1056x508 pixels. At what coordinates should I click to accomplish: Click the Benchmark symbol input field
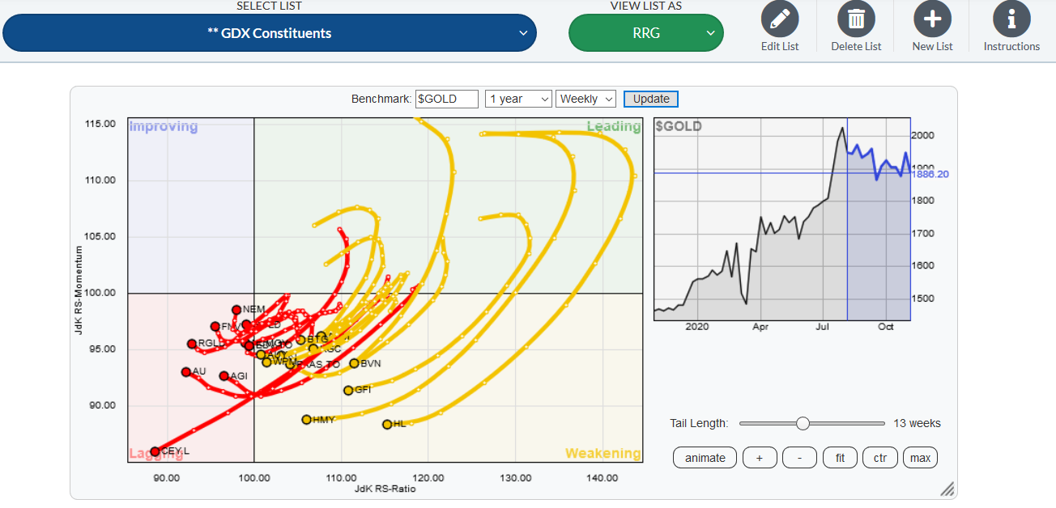447,99
